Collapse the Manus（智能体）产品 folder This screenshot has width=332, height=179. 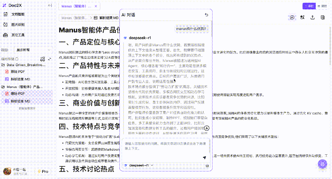[3, 87]
